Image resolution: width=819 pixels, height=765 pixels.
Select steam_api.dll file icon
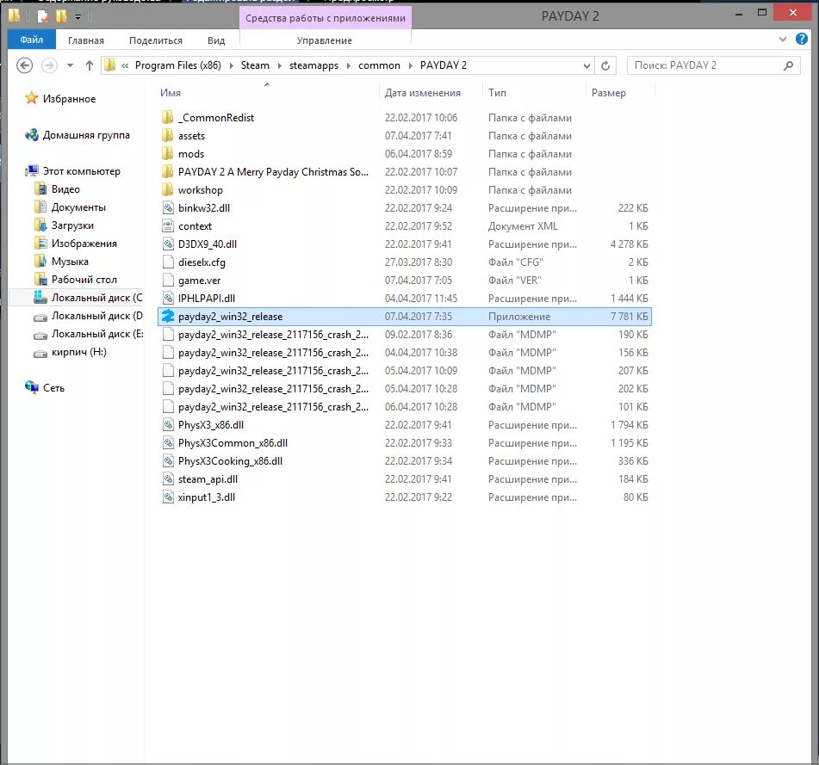tap(168, 479)
